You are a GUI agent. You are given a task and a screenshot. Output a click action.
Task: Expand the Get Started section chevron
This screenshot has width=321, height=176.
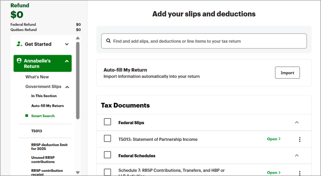tap(67, 44)
